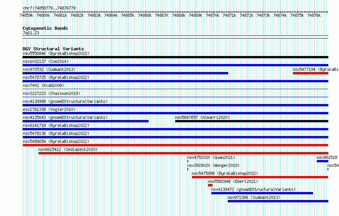Click the nsv5556846 (ByrskaBishop2022) variant label
Screen dimensions: 339x216
56,53
